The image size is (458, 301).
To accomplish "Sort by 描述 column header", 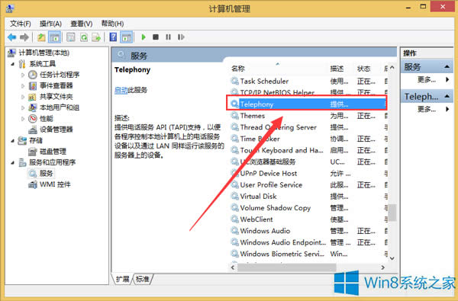I will click(x=337, y=69).
